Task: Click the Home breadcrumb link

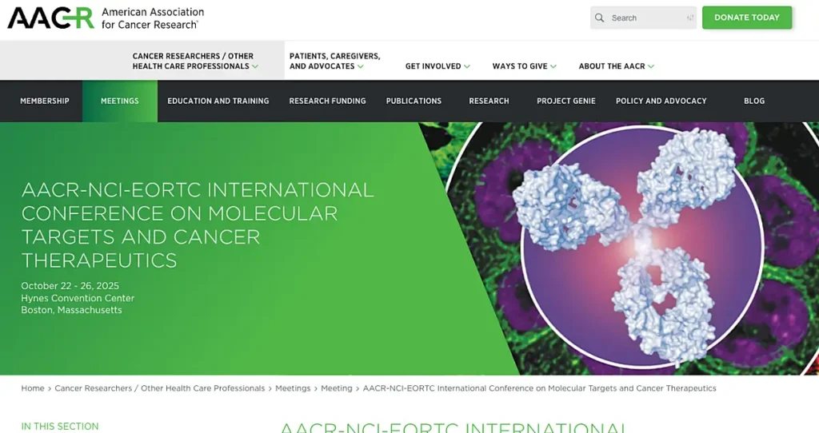Action: pos(33,388)
